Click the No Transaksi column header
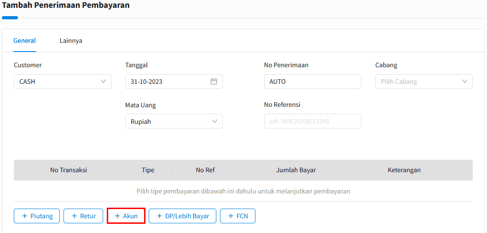 tap(68, 170)
